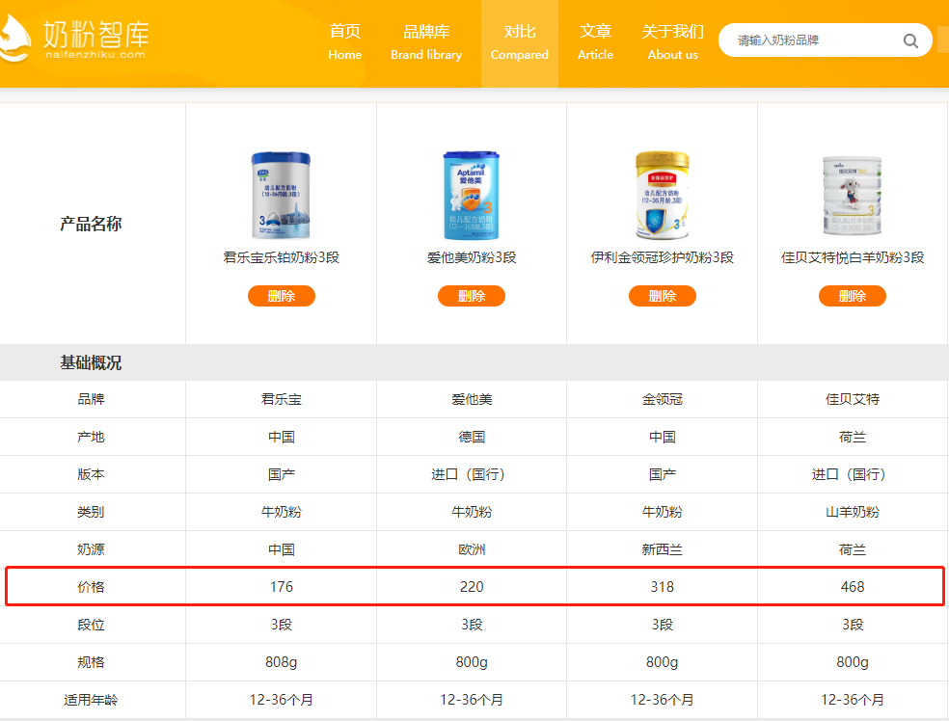Click the 奶粉智库 site logo
Viewport: 949px width, 721px height.
74,39
